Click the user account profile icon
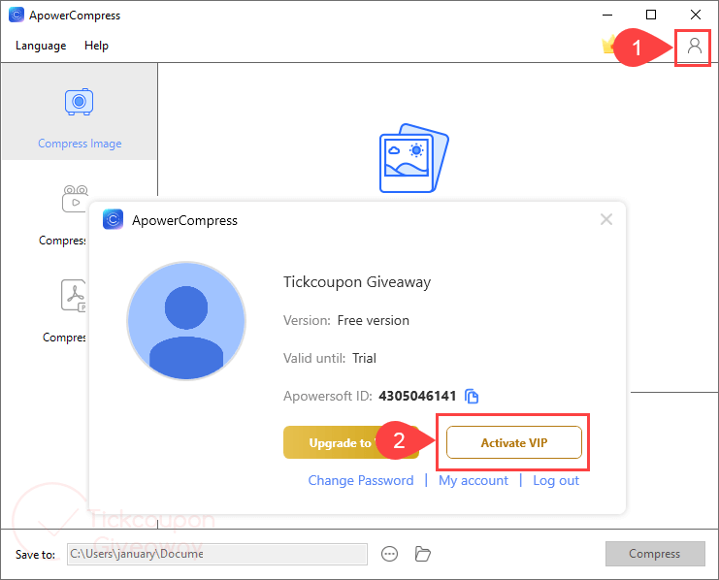 [x=694, y=46]
